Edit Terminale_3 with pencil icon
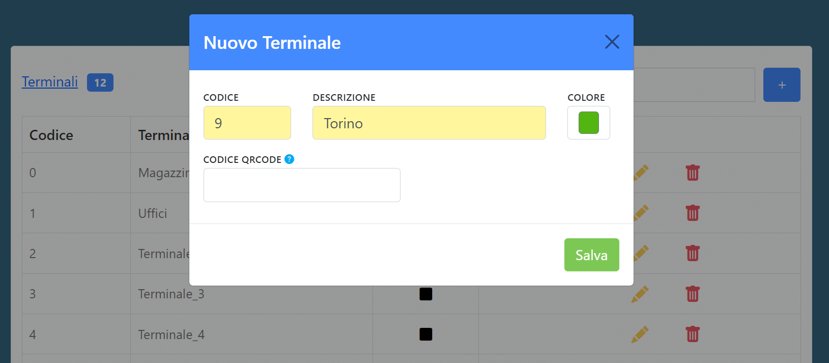This screenshot has width=829, height=363. [x=640, y=294]
